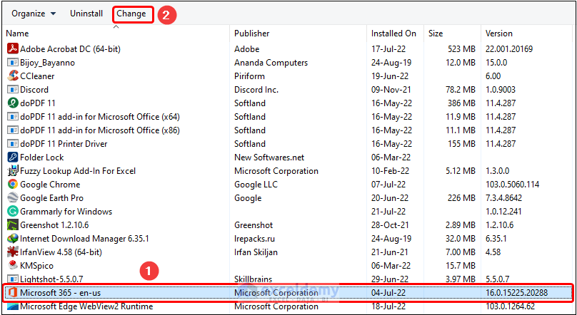577x315 pixels.
Task: Click publisher Discord Inc.
Action: coord(256,90)
